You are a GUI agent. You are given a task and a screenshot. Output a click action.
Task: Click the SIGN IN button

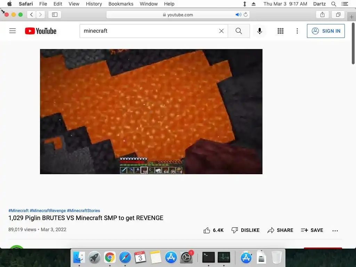pos(326,31)
